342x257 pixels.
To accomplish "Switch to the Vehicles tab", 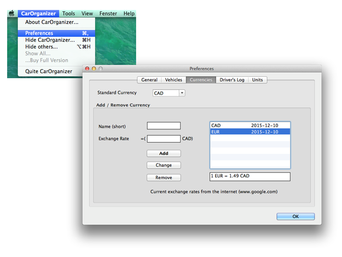I will (174, 80).
